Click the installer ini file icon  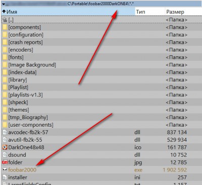point(5,177)
